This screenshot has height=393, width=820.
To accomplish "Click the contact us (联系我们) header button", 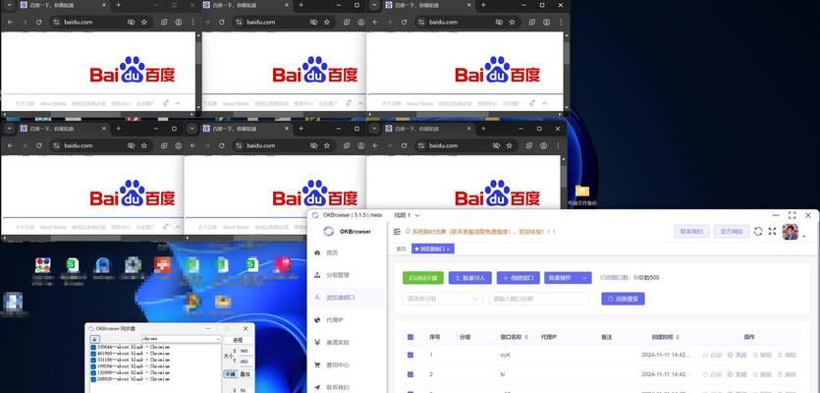I will pyautogui.click(x=691, y=231).
